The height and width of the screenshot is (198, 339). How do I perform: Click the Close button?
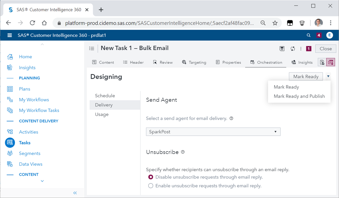click(x=325, y=48)
